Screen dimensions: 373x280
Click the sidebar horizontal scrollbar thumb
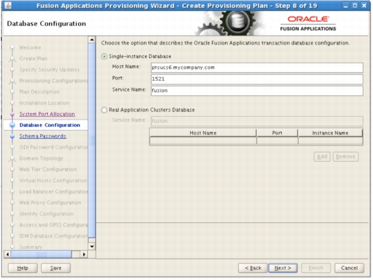click(x=41, y=255)
